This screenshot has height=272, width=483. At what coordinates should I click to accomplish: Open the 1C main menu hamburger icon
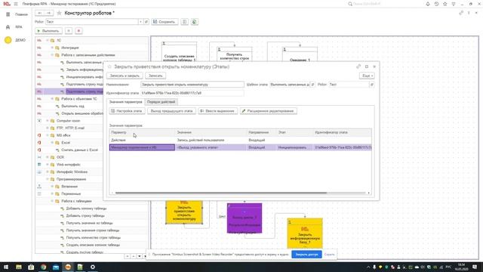16,4
